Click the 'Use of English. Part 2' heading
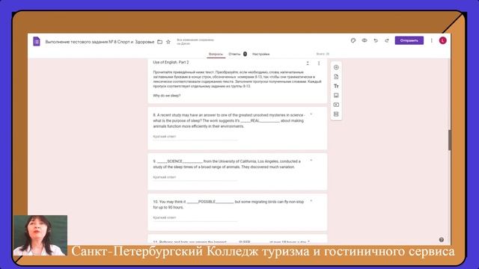The image size is (479, 269). pyautogui.click(x=171, y=62)
